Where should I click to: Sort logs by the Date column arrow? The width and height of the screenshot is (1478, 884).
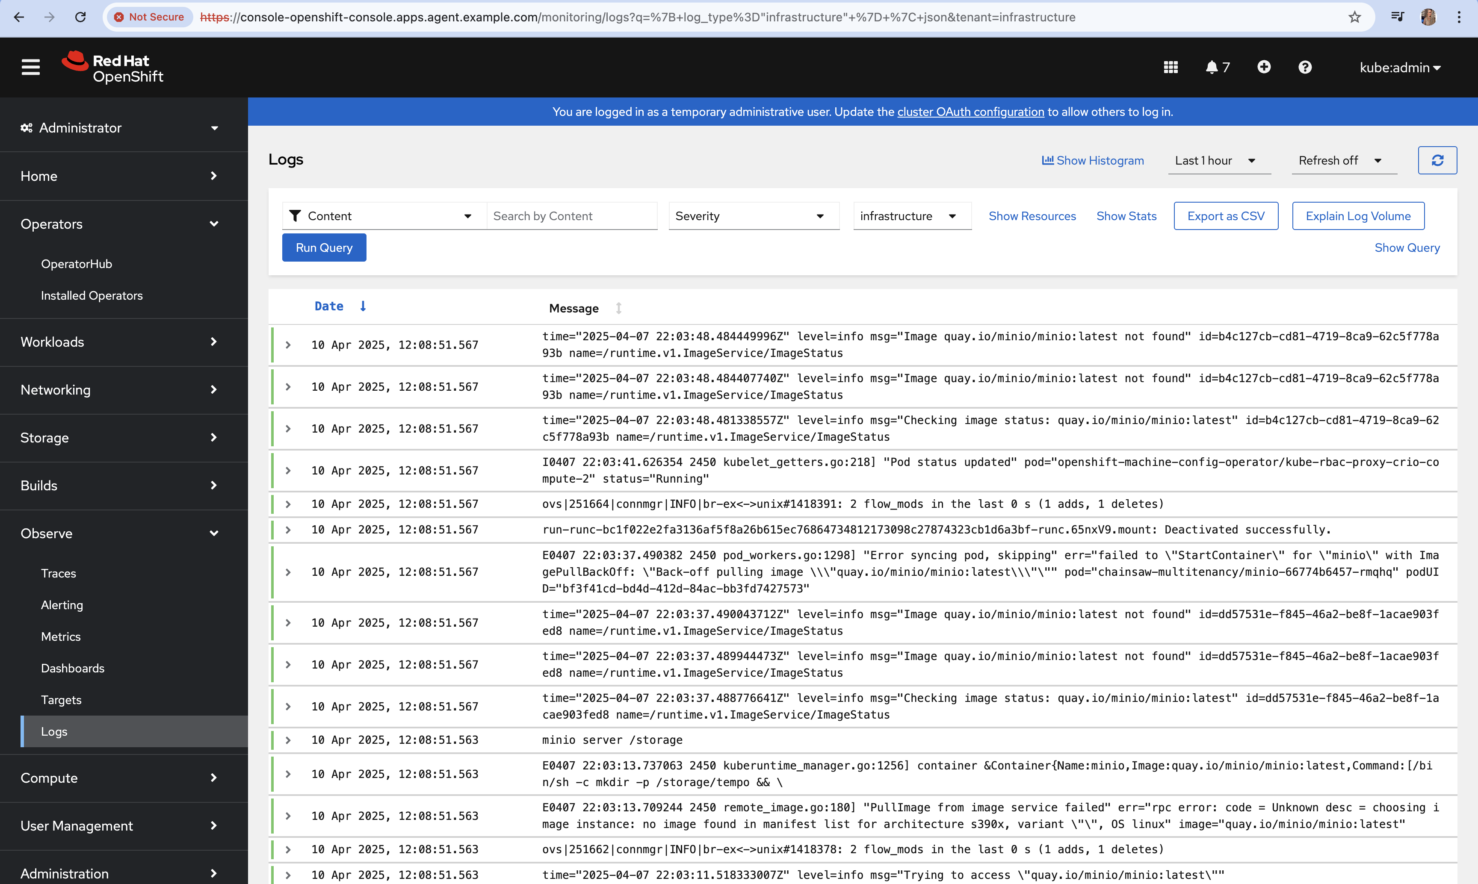(x=362, y=306)
